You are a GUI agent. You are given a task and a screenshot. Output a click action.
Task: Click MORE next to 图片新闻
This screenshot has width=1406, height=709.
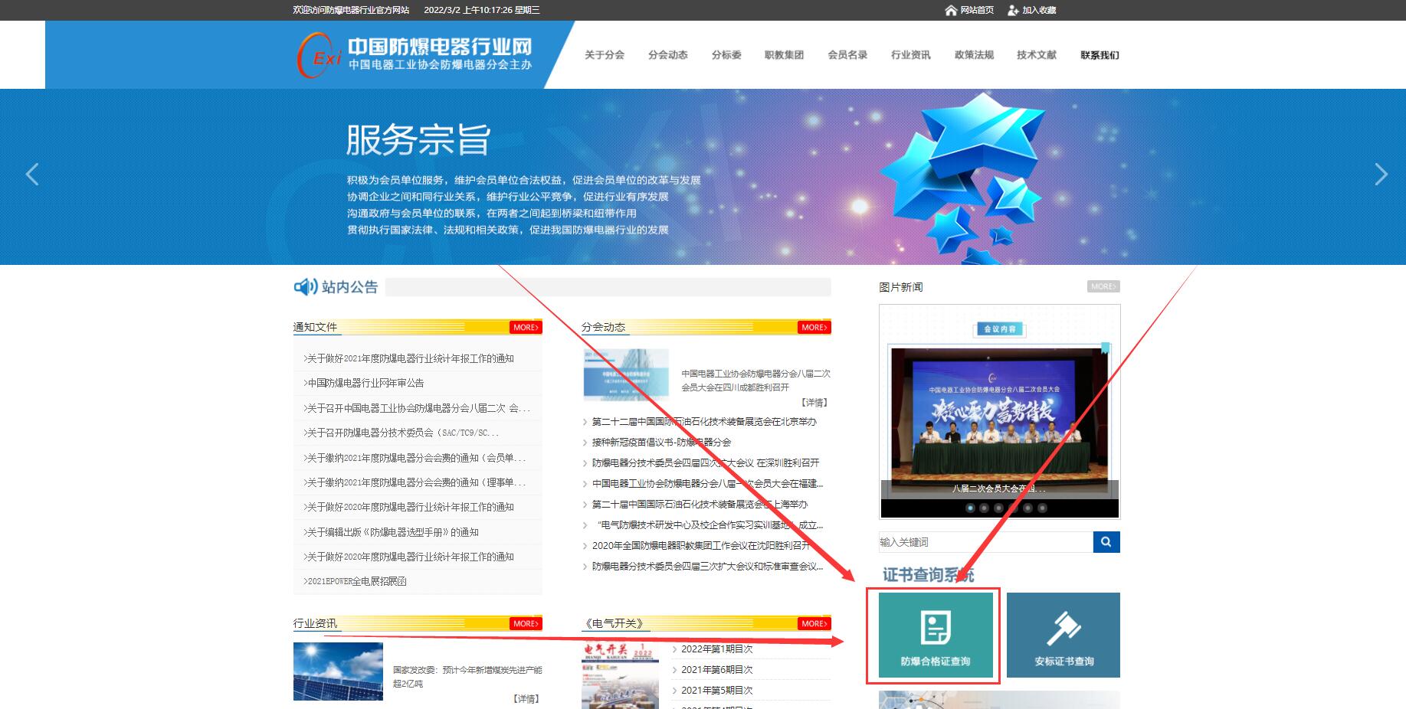(1103, 286)
